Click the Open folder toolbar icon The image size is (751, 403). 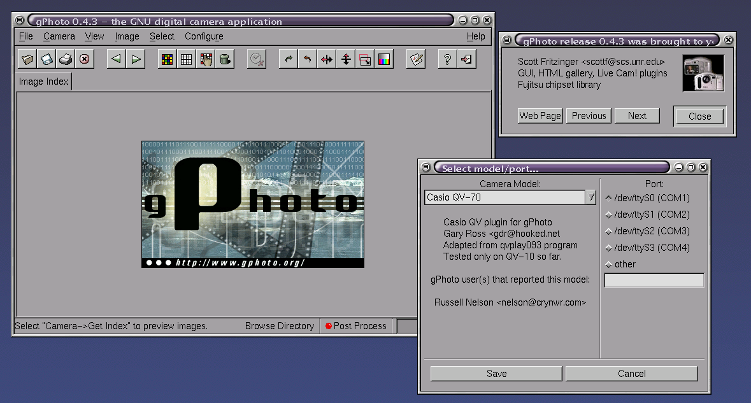click(27, 59)
